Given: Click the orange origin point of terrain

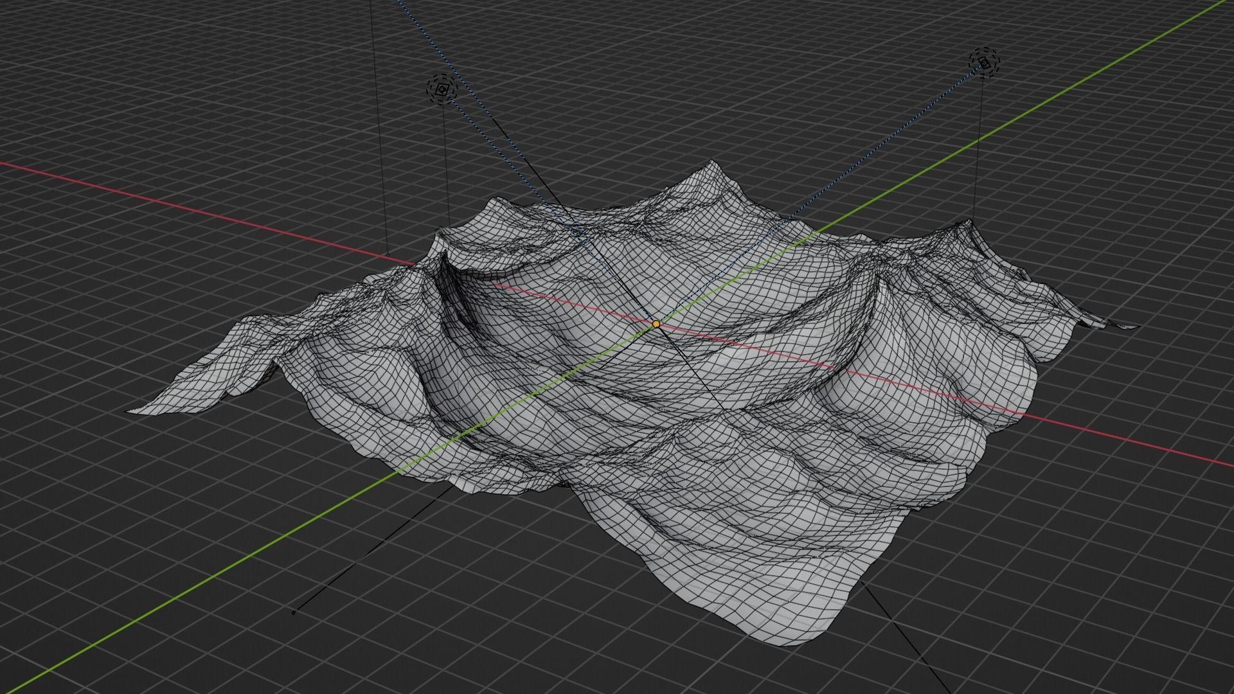Looking at the screenshot, I should [656, 325].
